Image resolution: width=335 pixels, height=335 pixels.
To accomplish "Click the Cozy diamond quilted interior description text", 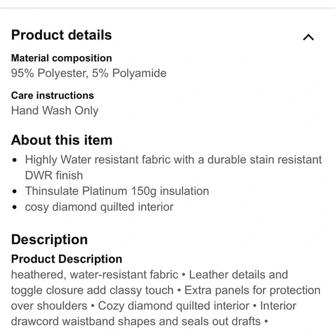I will 173,306.
